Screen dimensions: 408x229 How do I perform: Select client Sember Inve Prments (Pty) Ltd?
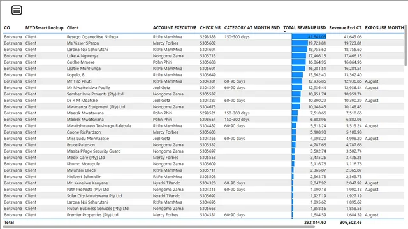[x=95, y=94]
